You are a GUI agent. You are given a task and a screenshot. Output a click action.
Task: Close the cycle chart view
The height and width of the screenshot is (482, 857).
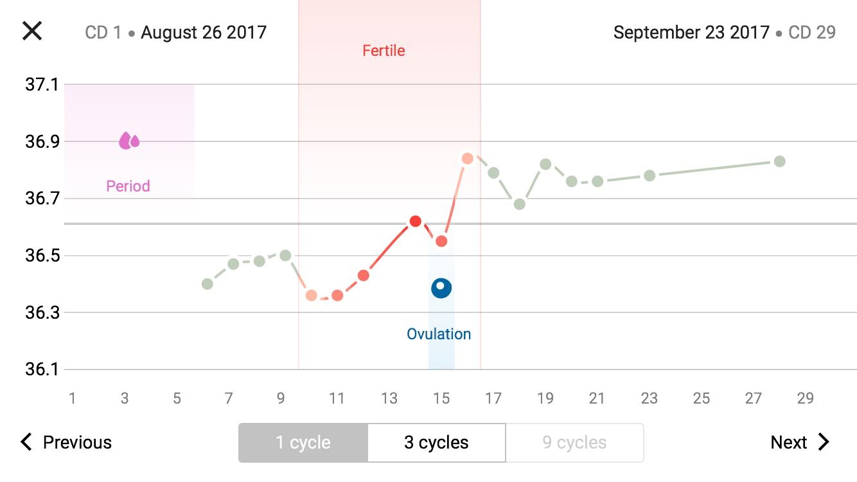pos(32,31)
